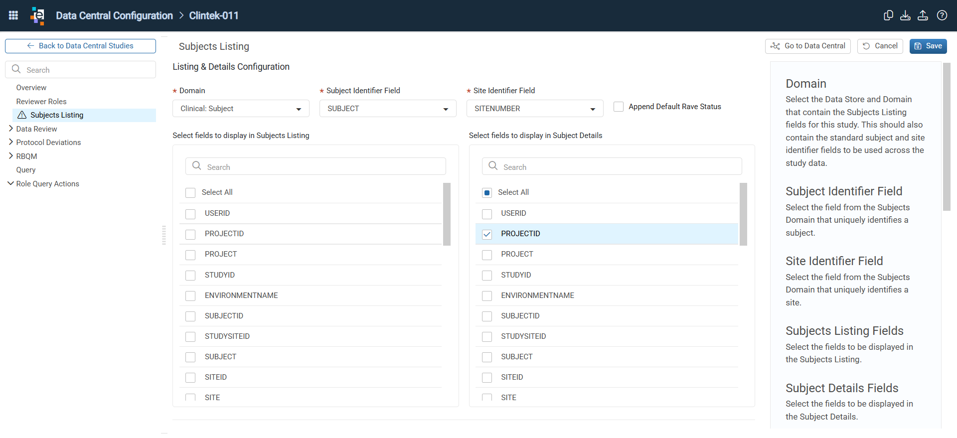Check STUDYSITEID in Subjects Listing list
Viewport: 957px width, 438px height.
pos(190,337)
